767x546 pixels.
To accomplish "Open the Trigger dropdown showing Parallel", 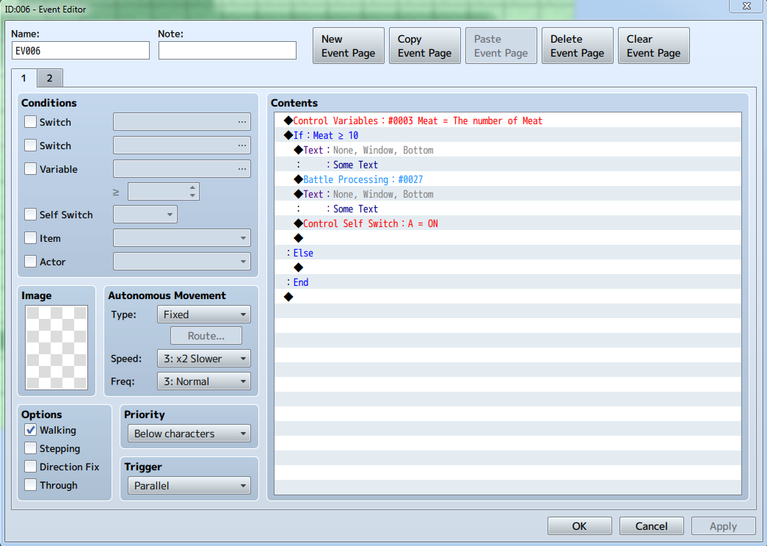I will coord(189,486).
